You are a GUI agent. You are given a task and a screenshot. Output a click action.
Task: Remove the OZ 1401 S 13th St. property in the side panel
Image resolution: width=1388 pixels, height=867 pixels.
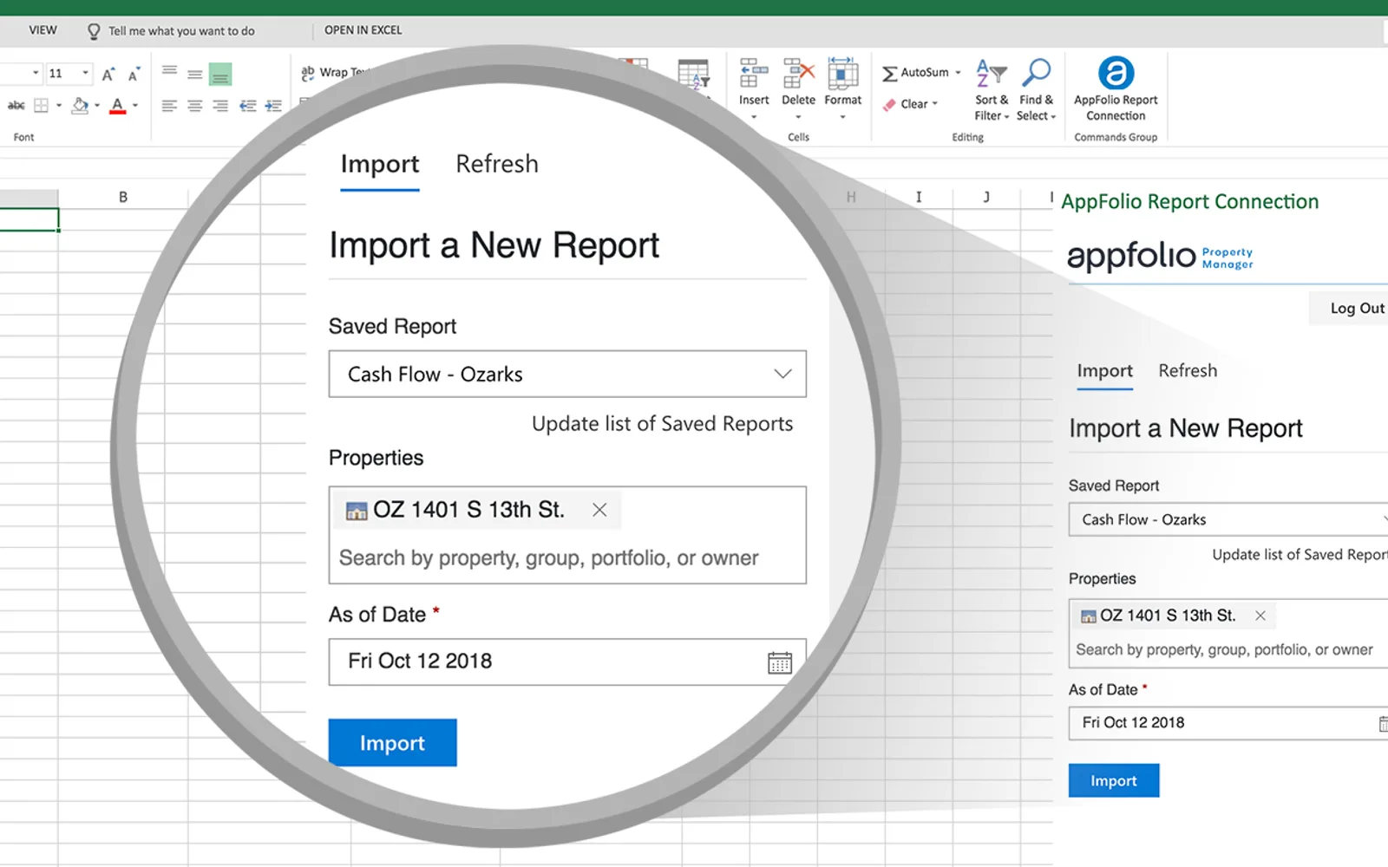(1260, 616)
